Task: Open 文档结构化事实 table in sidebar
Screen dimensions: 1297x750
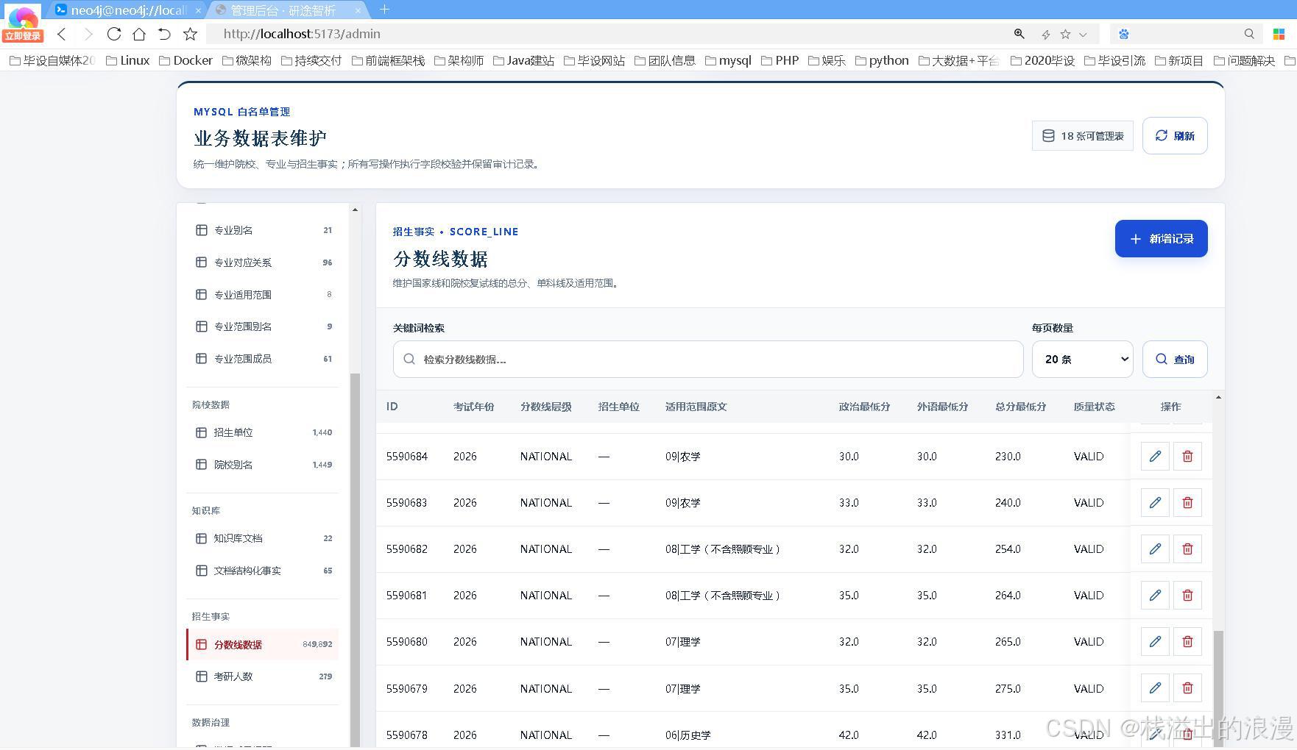Action: point(263,571)
